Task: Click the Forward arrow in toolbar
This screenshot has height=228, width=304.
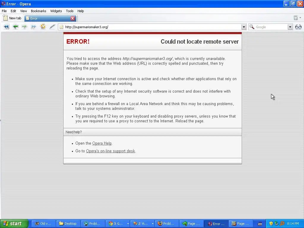Action: pos(24,26)
